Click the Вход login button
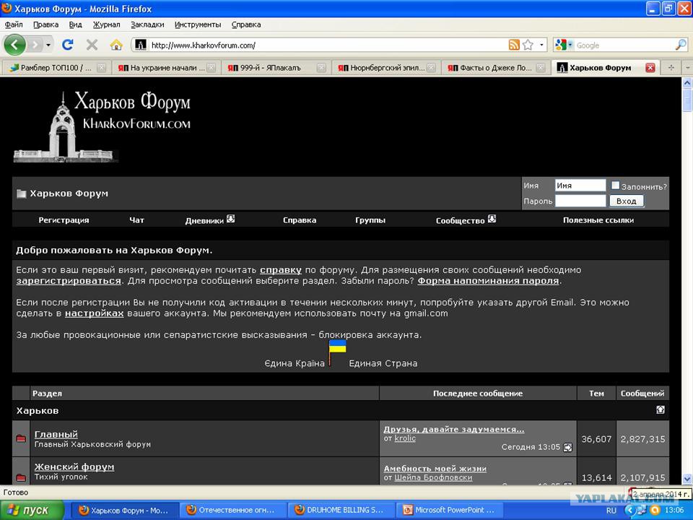 pos(627,201)
